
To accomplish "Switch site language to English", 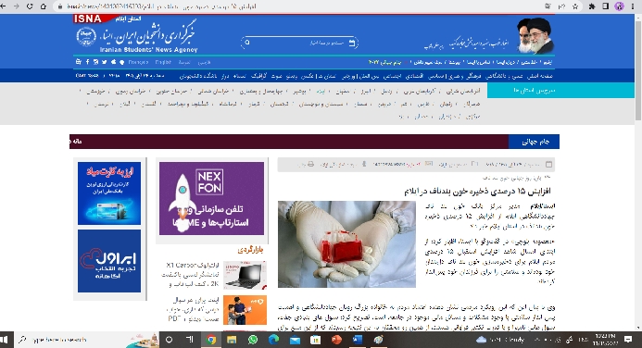I will click(x=163, y=62).
